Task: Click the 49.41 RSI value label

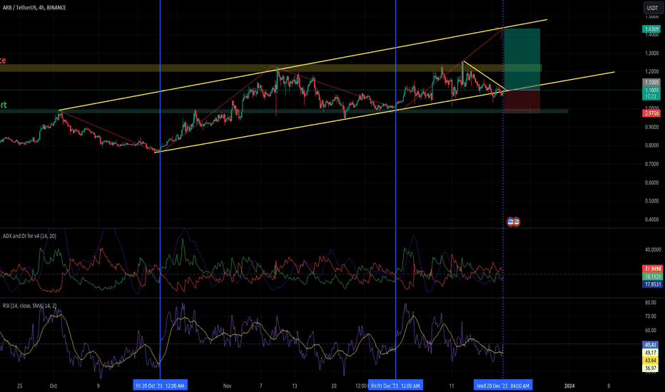Action: pyautogui.click(x=651, y=345)
